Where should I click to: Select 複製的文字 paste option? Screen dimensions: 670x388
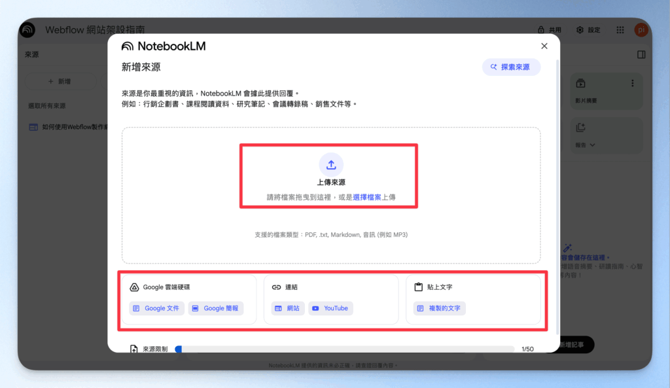tap(440, 308)
